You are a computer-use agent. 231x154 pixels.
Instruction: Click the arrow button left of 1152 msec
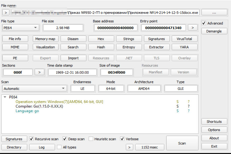tap(129, 147)
